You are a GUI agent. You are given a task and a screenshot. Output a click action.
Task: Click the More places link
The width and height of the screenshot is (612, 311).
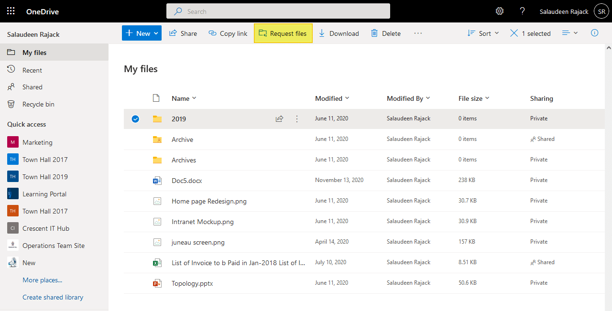42,279
